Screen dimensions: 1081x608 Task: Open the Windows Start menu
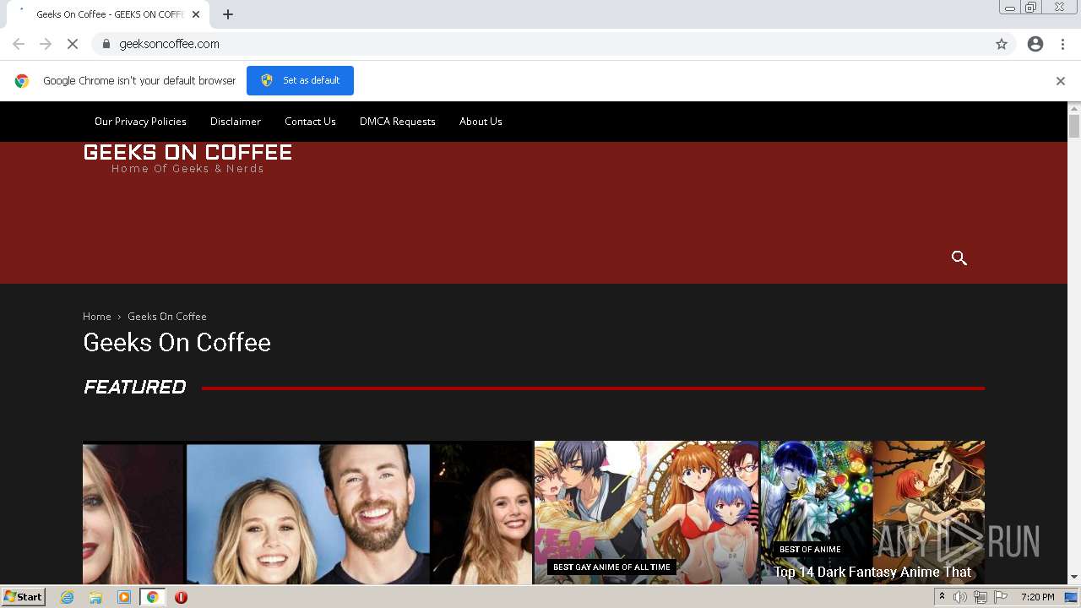[23, 597]
